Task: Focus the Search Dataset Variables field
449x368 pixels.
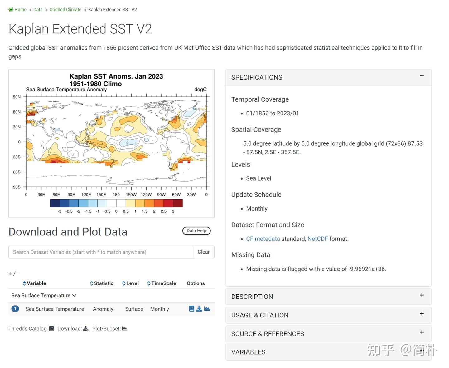Action: pos(101,252)
